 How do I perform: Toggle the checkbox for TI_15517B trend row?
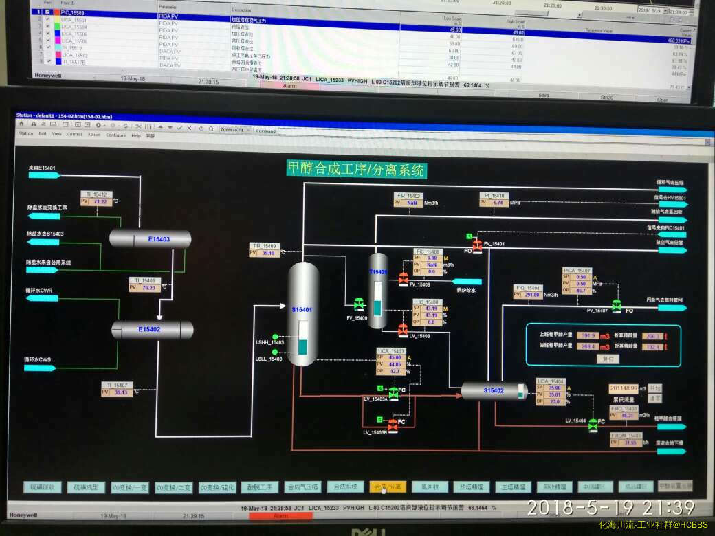tap(47, 62)
